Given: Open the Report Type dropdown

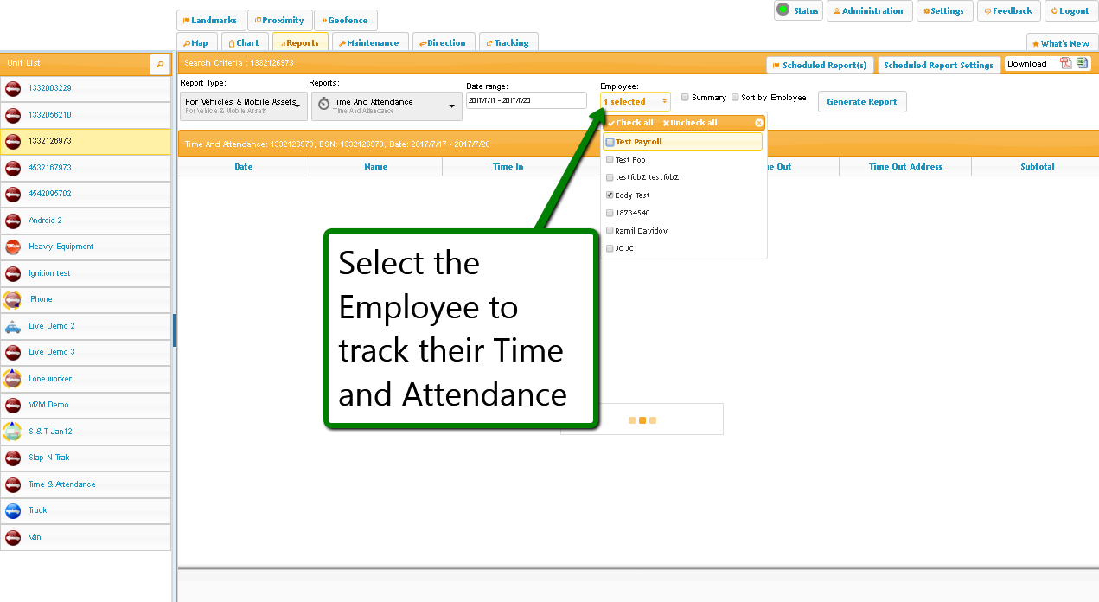Looking at the screenshot, I should coord(243,106).
